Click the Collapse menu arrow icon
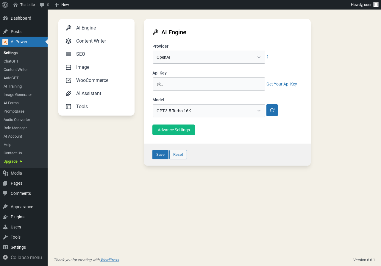The height and width of the screenshot is (266, 381). click(x=5, y=257)
